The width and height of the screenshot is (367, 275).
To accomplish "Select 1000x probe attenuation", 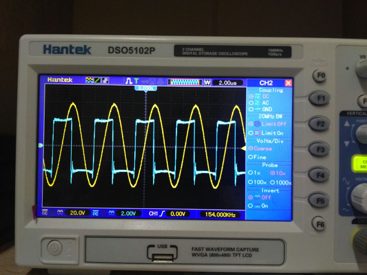I will [281, 182].
